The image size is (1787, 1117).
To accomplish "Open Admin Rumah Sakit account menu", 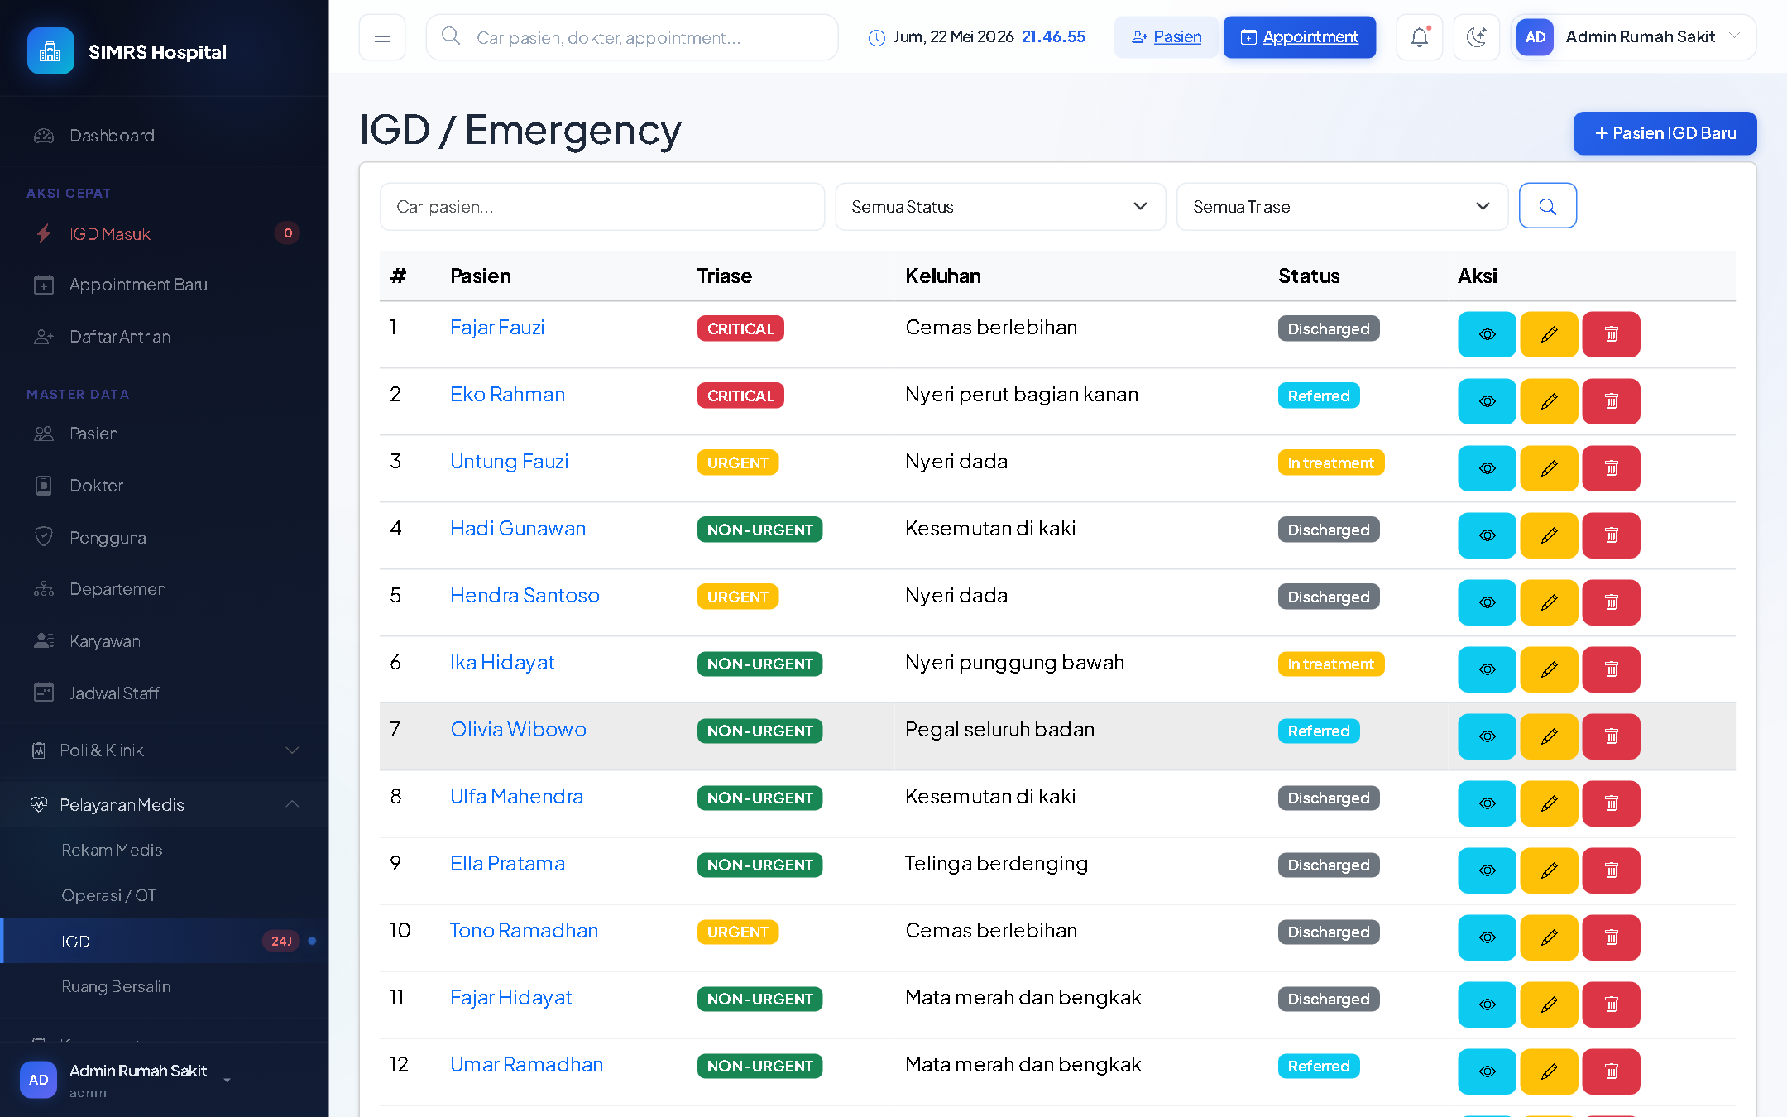I will coord(1634,36).
